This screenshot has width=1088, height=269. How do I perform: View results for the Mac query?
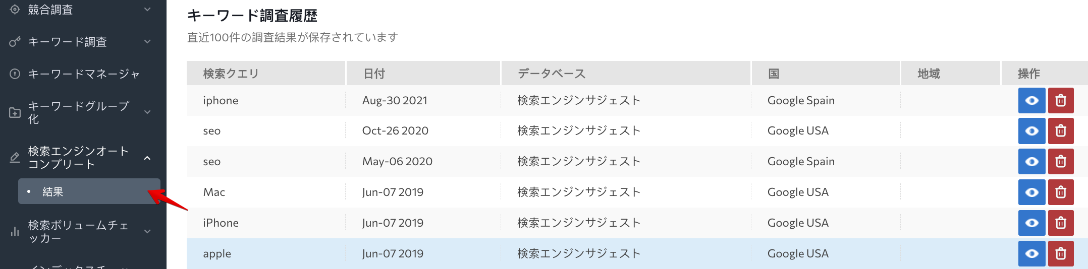1031,192
